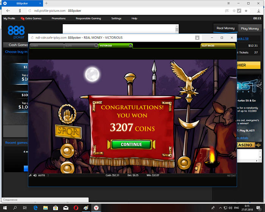Open the slot settings wrench icon
The image size is (265, 212).
pyautogui.click(x=30, y=175)
